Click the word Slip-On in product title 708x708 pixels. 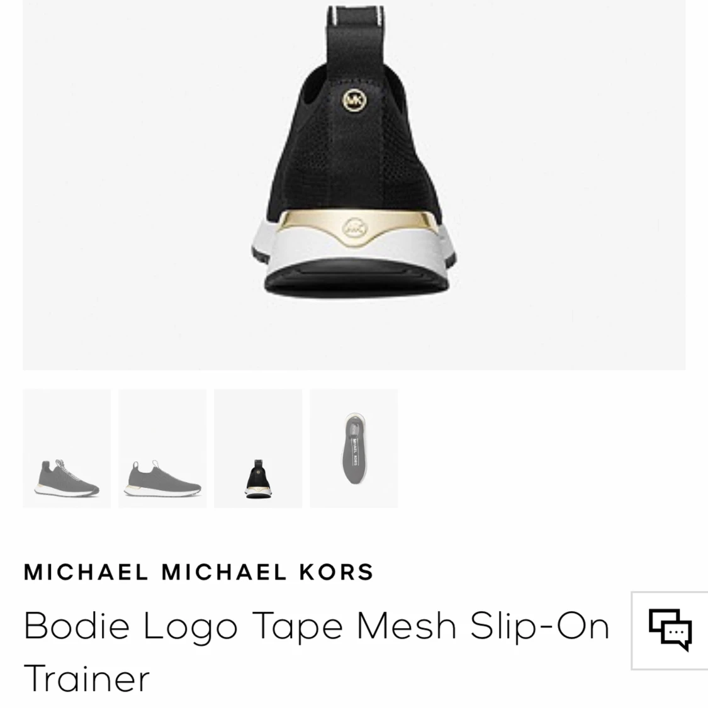pos(540,626)
